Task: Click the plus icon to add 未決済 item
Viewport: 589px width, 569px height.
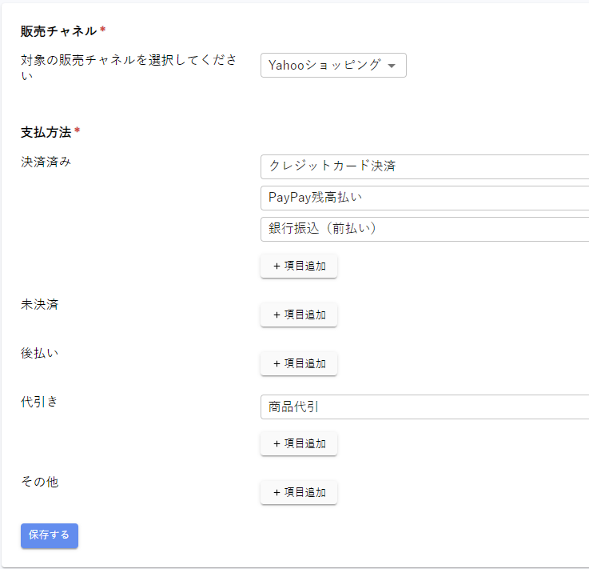Action: tap(277, 315)
